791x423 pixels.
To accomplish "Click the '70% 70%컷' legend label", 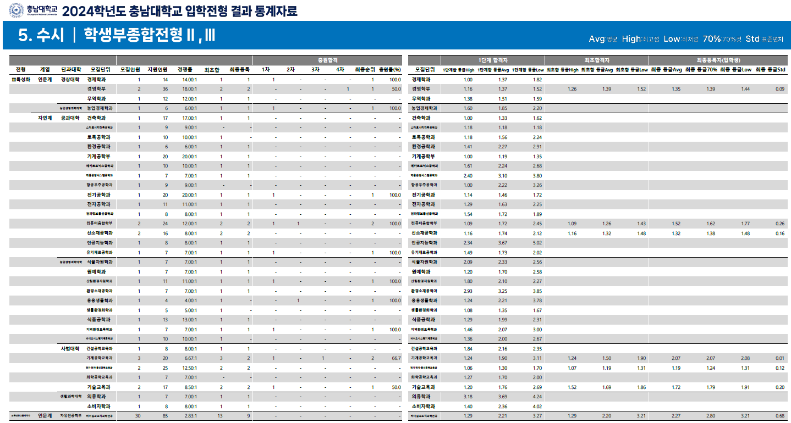I will coord(722,39).
